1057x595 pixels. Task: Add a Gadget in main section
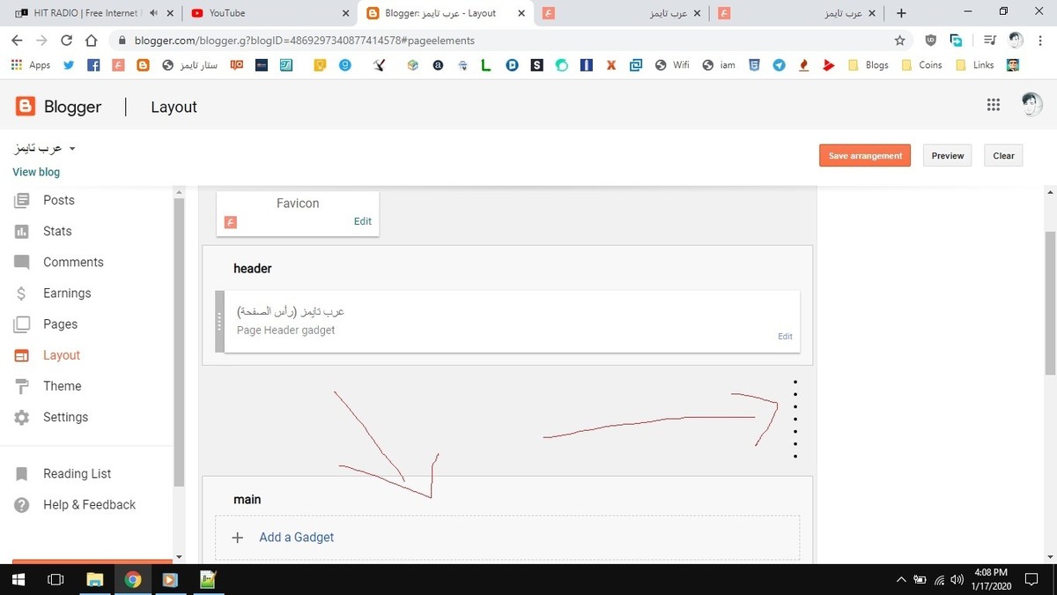click(x=296, y=537)
